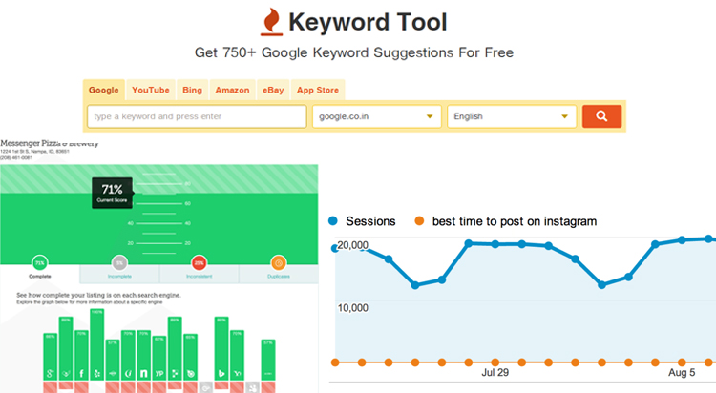Click the 'See how complete your listing' text
Viewport: 716px width, 393px height.
(98, 296)
